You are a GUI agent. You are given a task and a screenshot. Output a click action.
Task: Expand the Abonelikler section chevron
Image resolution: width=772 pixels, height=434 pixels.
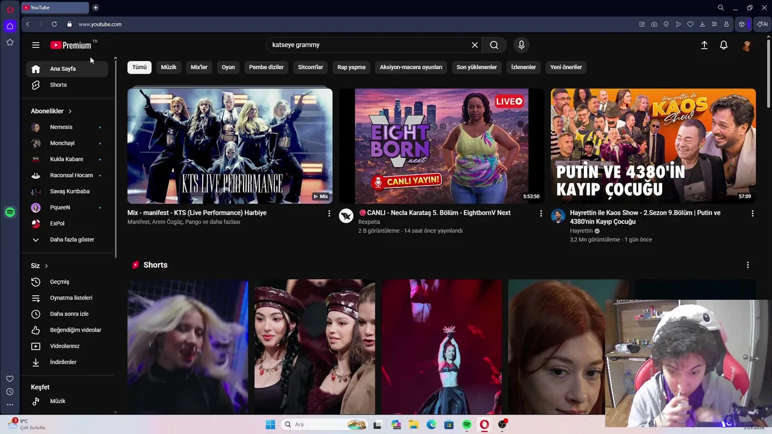(70, 112)
